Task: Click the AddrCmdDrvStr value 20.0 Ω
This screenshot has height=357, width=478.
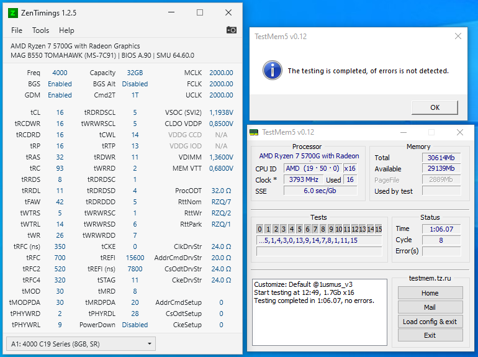Action: [x=221, y=258]
